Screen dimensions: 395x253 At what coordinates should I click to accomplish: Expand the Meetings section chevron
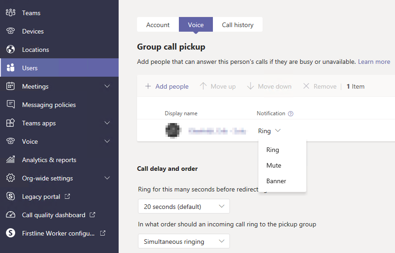(107, 86)
